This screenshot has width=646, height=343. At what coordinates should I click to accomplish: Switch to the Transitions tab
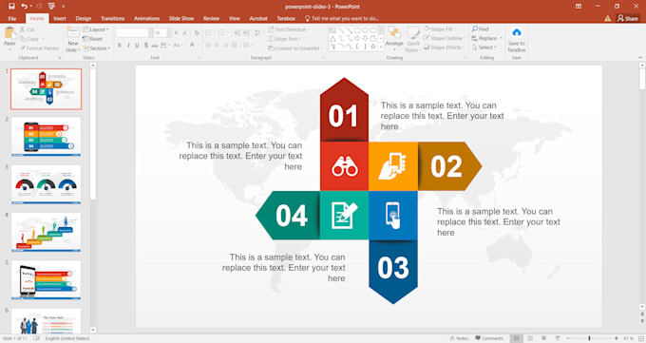[112, 19]
